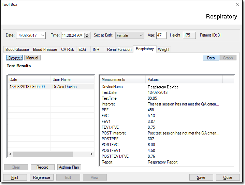Click the Measurements column header
The width and height of the screenshot is (245, 185).
[x=122, y=80]
